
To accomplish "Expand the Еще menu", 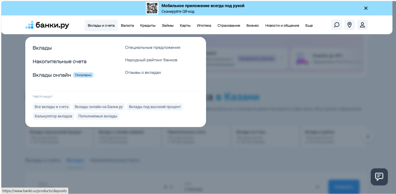I will (x=309, y=26).
